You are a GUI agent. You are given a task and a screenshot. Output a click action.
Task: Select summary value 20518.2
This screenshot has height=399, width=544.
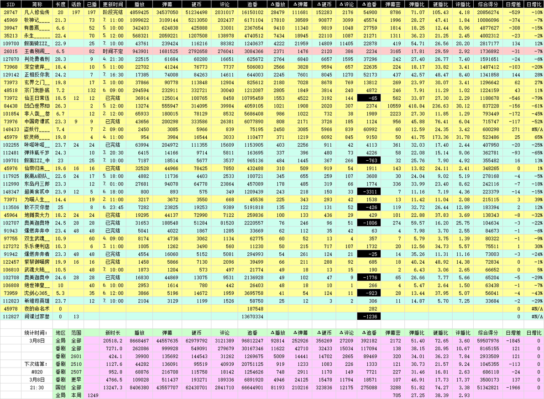pos(113,340)
